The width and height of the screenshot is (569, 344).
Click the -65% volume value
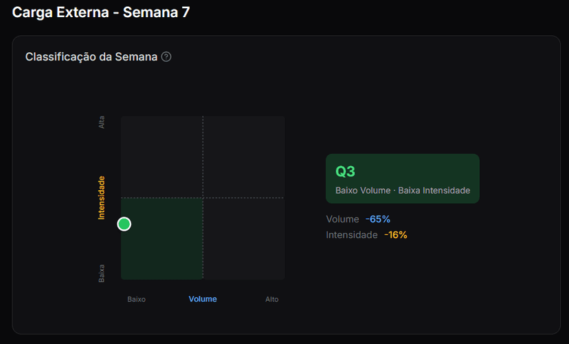378,219
